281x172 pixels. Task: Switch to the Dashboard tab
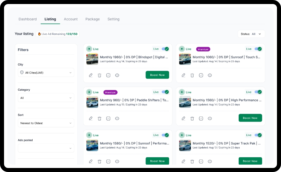click(28, 19)
